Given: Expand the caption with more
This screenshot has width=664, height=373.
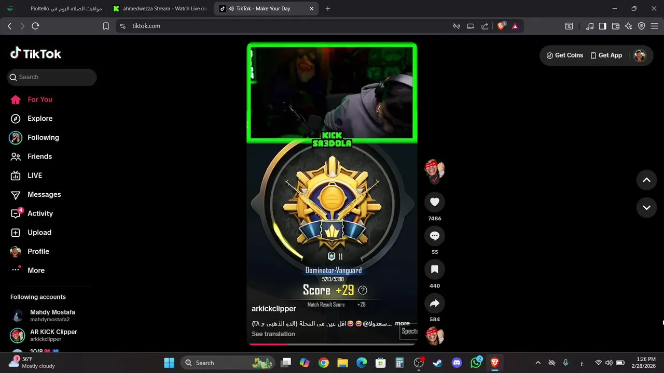Looking at the screenshot, I should [402, 323].
